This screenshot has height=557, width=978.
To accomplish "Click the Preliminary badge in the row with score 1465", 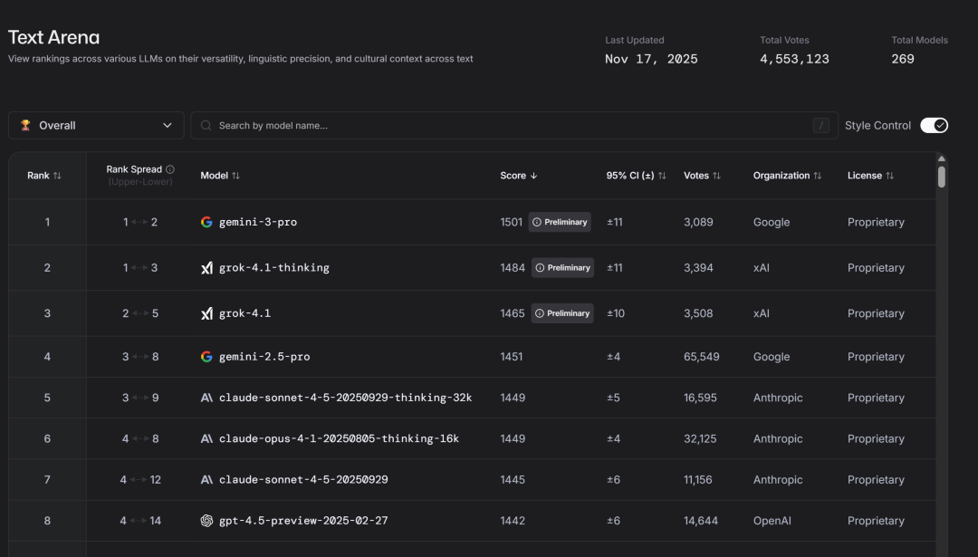I will [x=562, y=313].
